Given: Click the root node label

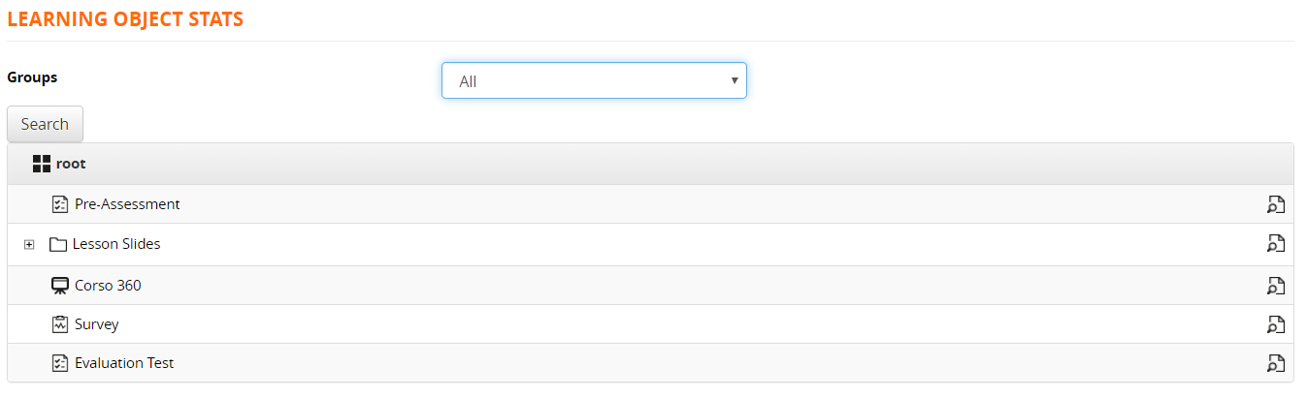Looking at the screenshot, I should 71,164.
